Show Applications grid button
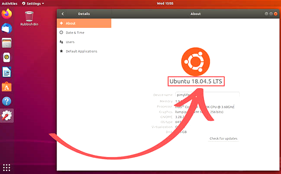 coord(7,167)
